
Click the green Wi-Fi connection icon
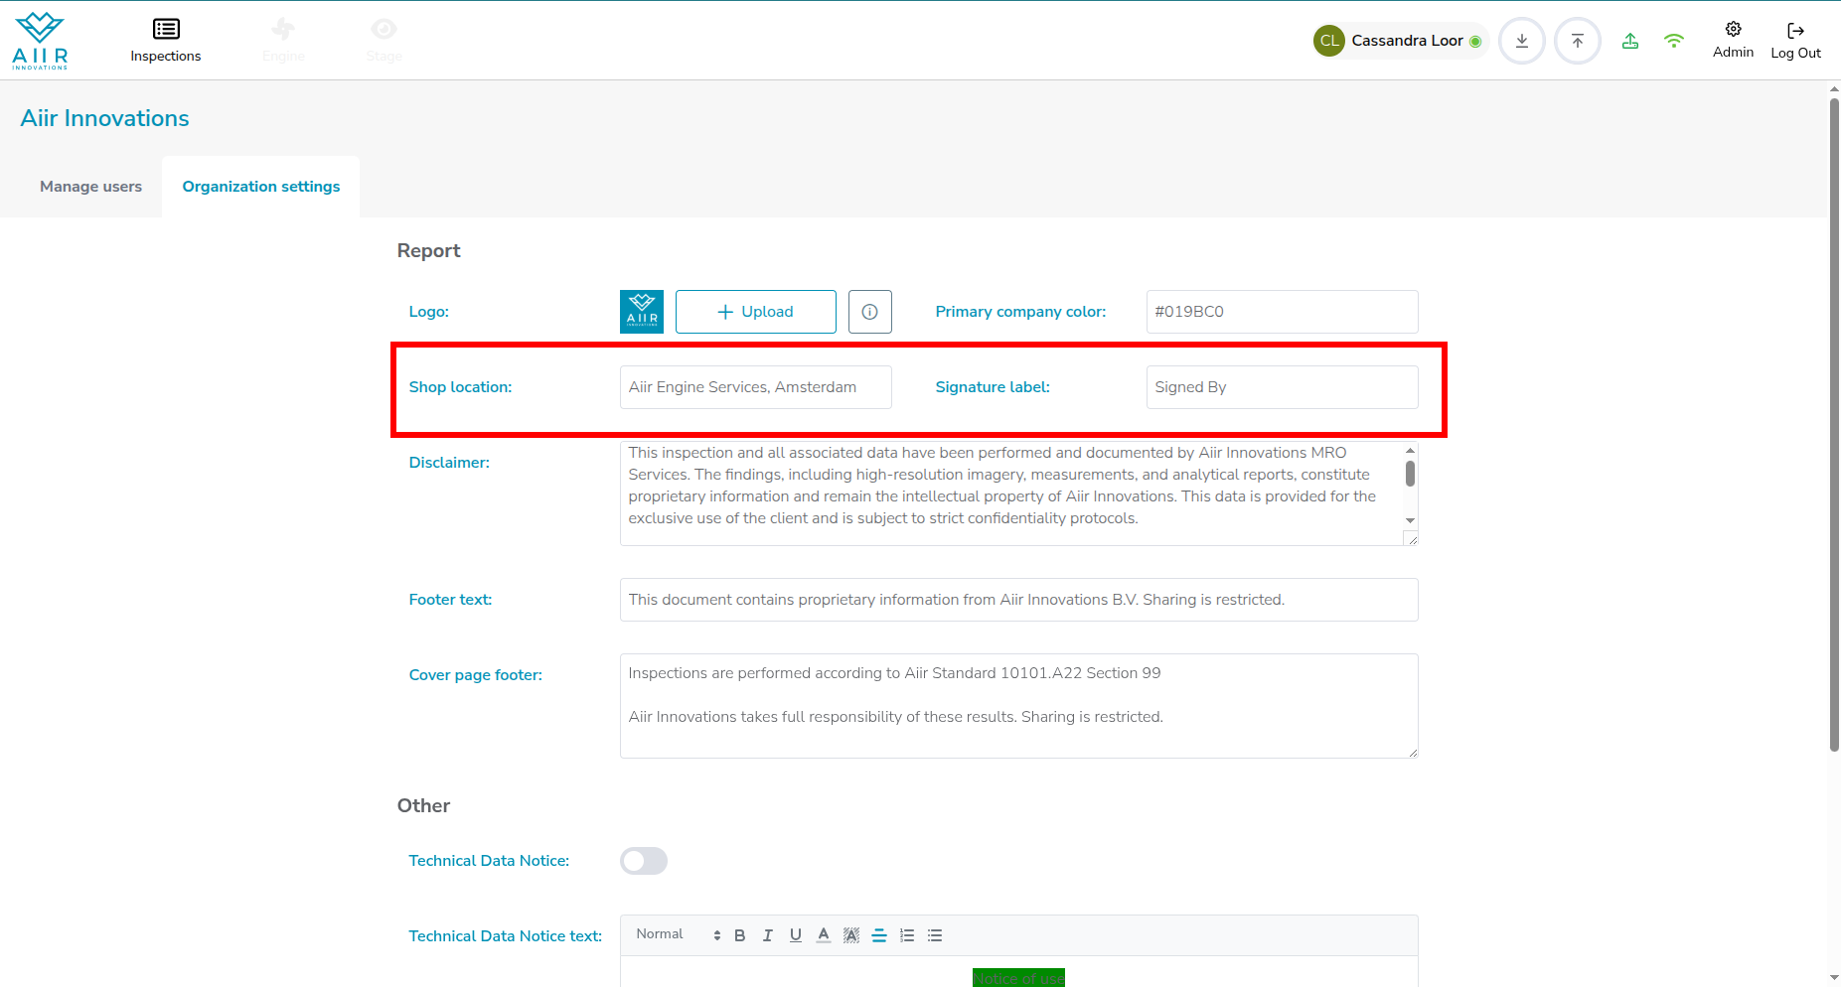[x=1674, y=41]
